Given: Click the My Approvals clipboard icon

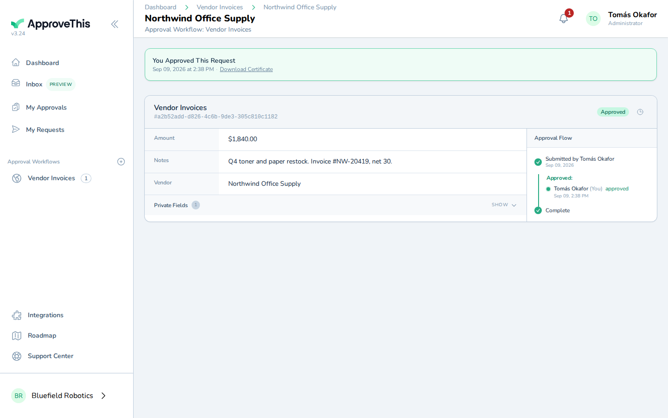Looking at the screenshot, I should 16,107.
